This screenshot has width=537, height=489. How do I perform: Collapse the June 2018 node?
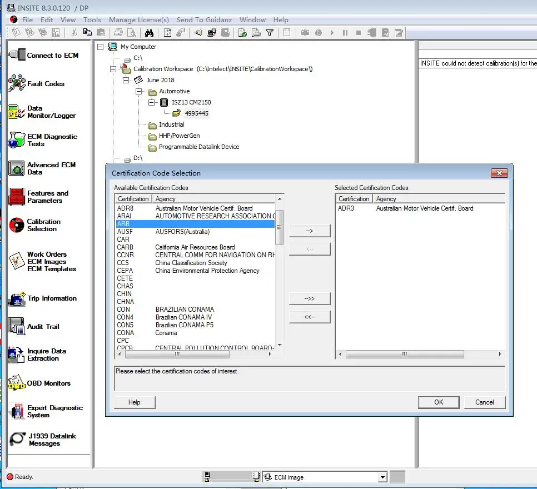[x=126, y=80]
